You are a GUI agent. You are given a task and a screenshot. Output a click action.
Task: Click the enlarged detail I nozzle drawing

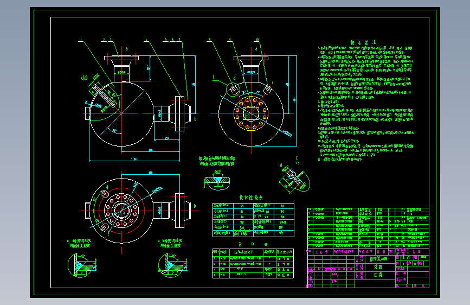294,179
